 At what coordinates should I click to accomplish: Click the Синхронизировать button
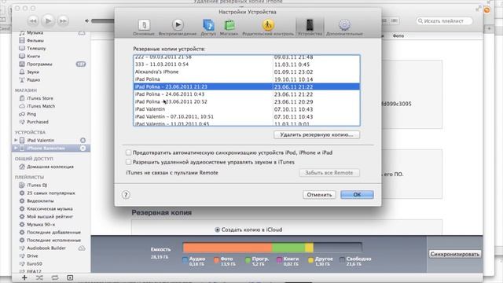[455, 254]
